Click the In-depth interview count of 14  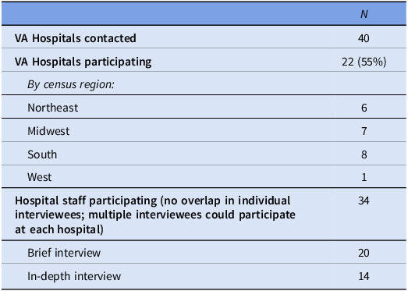click(x=364, y=276)
